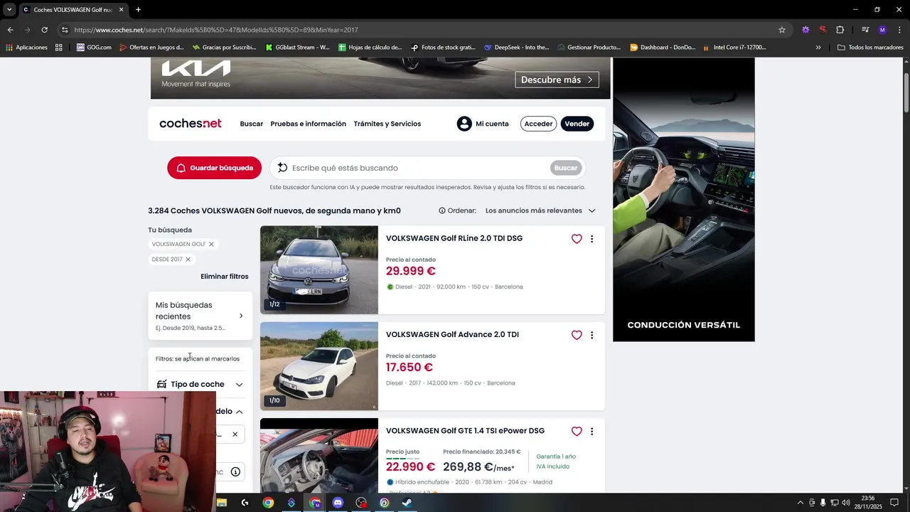910x512 pixels.
Task: Open options menu for Golf Advance listing
Action: (591, 335)
